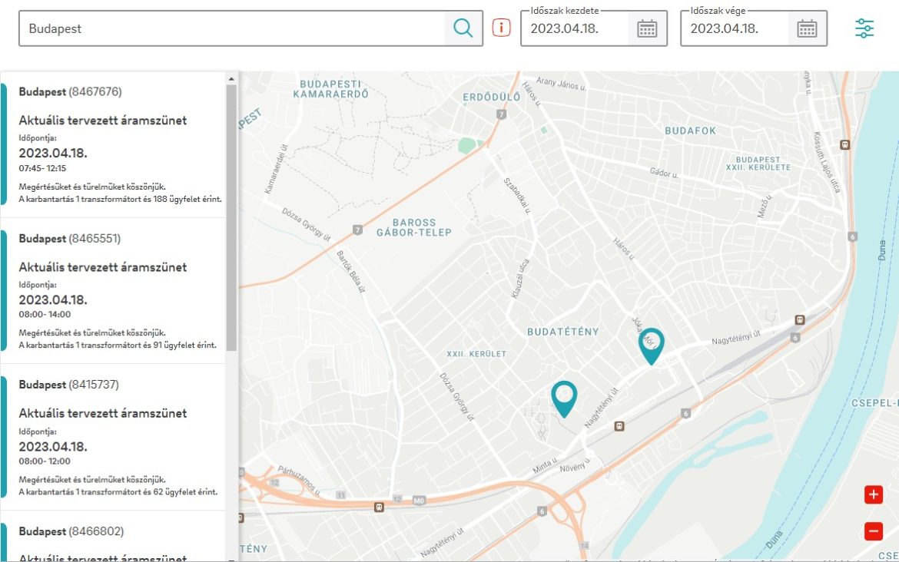Zoom in with the red plus button
The width and height of the screenshot is (899, 562).
pos(874,494)
